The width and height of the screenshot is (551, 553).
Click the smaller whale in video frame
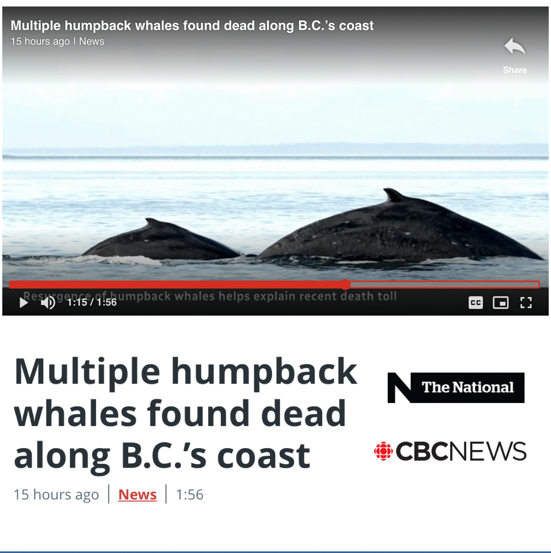click(161, 239)
